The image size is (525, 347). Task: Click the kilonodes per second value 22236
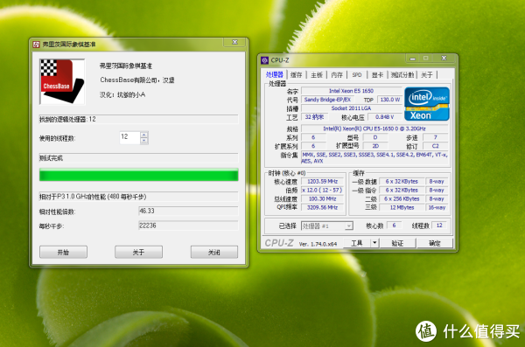pos(188,226)
